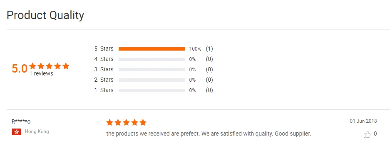Click the '1 reviews' count text
This screenshot has height=153, width=390.
(x=41, y=74)
